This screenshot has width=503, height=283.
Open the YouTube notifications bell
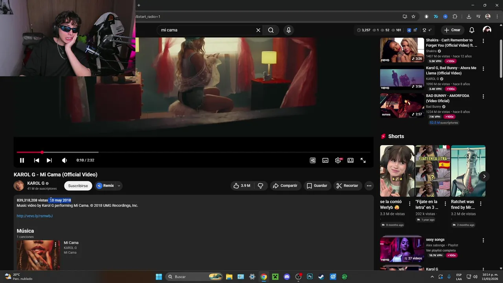[472, 30]
